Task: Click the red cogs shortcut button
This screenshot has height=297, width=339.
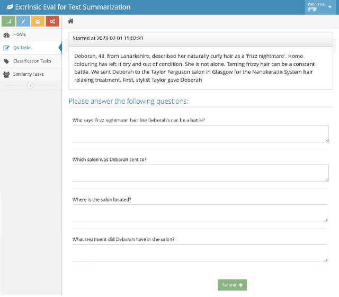Action: pos(52,21)
